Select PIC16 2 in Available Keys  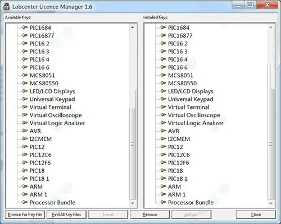pyautogui.click(x=39, y=43)
